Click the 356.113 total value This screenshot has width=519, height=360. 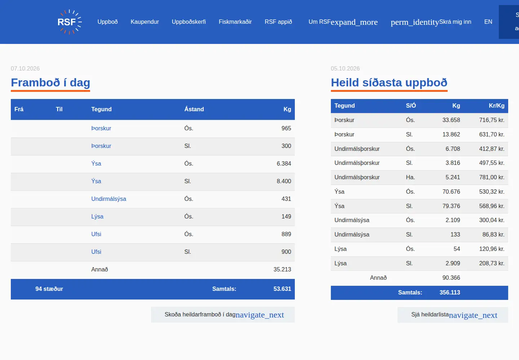click(x=450, y=293)
